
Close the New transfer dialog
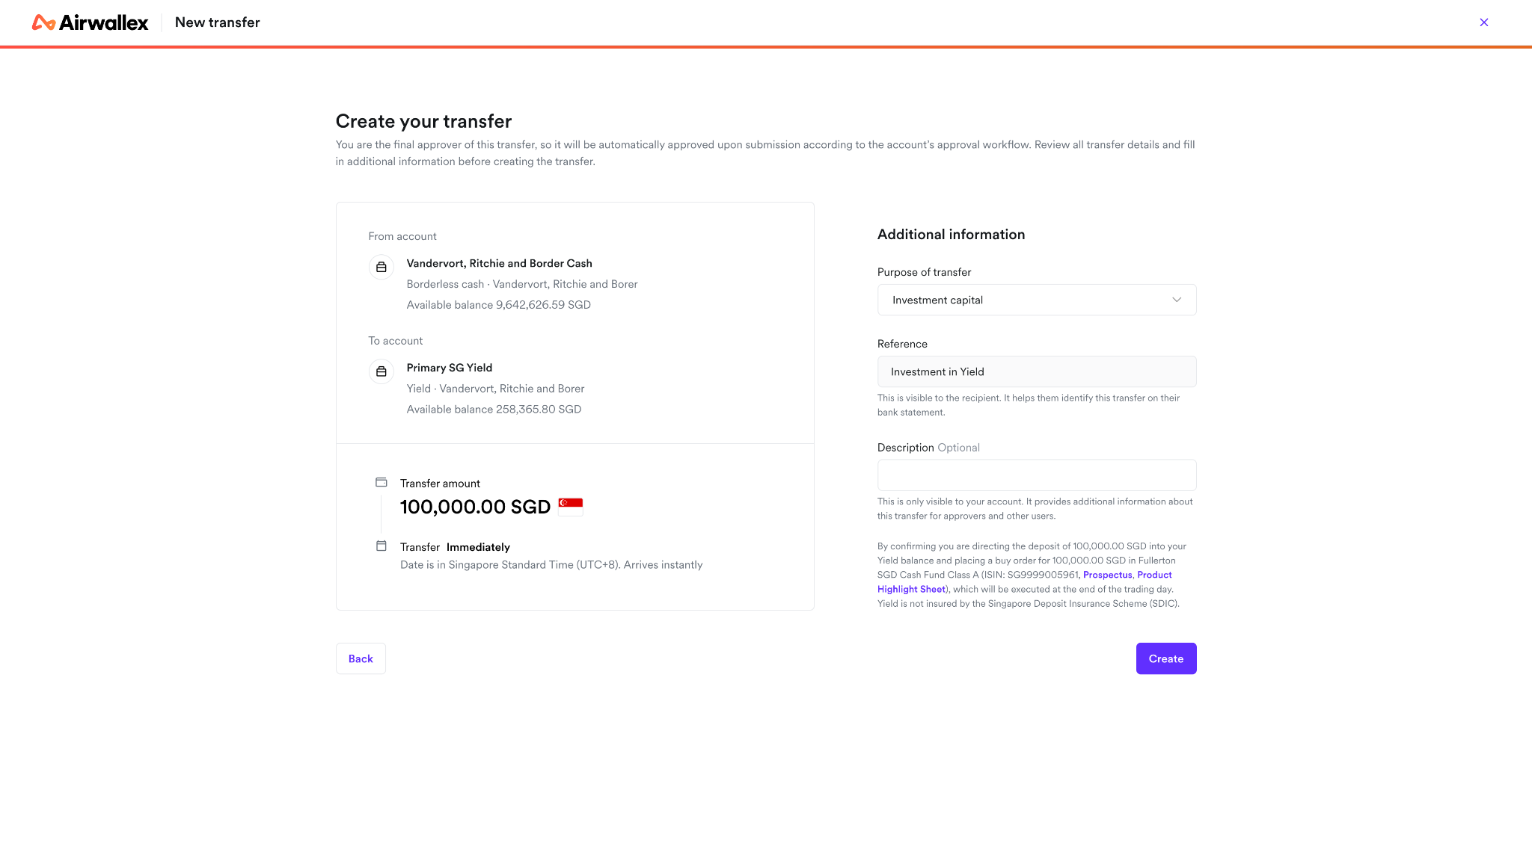(x=1484, y=22)
